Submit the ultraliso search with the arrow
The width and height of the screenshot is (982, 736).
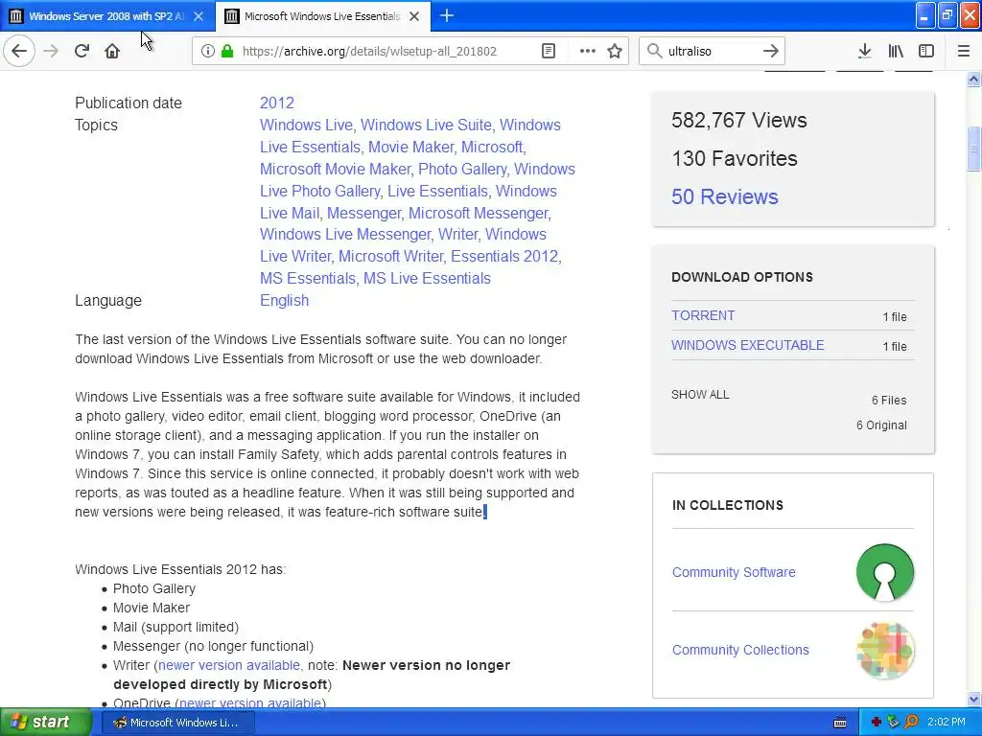[x=771, y=51]
